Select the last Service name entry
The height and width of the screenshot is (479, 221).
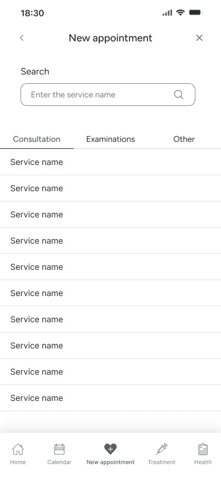point(110,398)
